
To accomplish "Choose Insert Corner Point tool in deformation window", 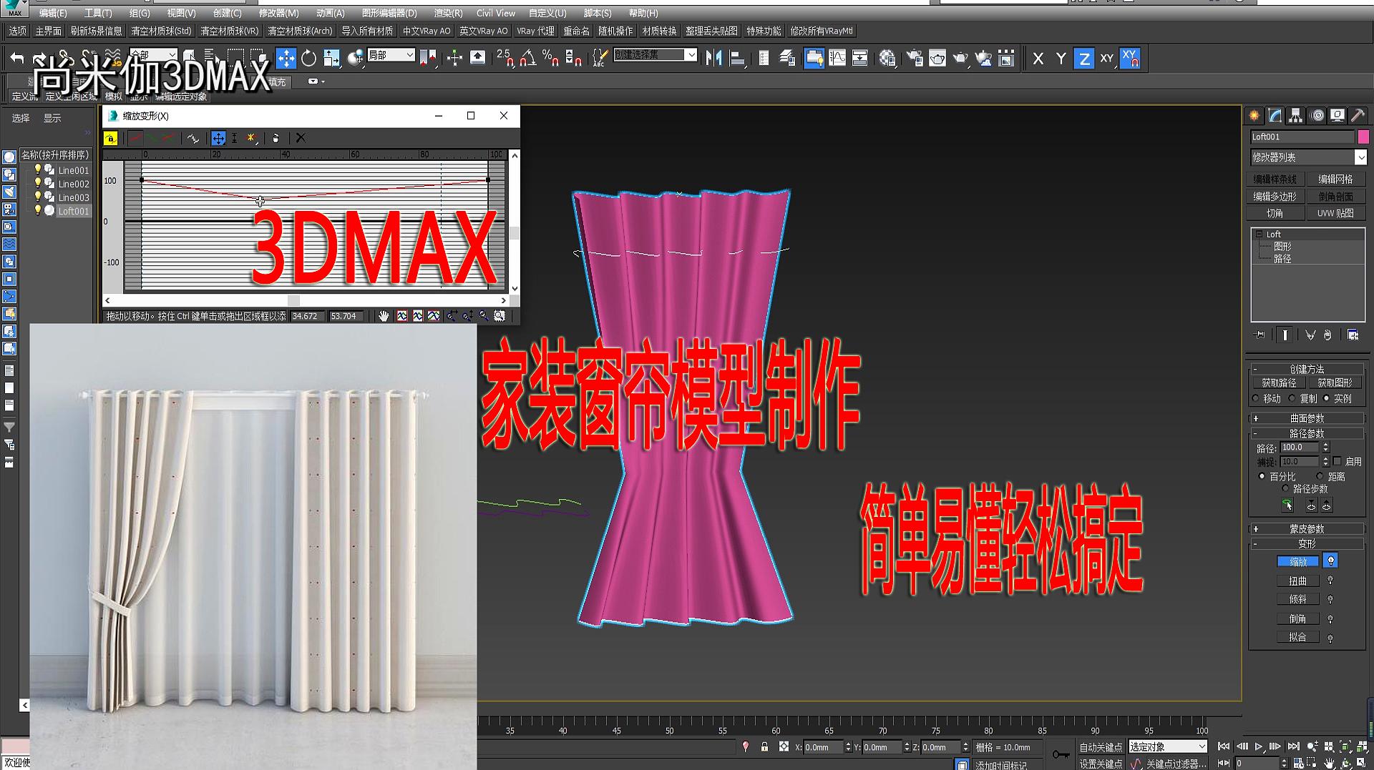I will point(251,138).
